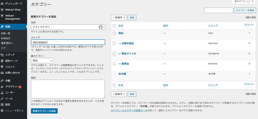Viewport: 258px width, 119px height.
Task: Expand the 表示オプション screen options
Action: (244, 1)
